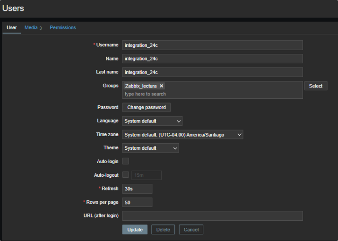Open the Theme dropdown
This screenshot has height=241, width=338.
pos(150,148)
